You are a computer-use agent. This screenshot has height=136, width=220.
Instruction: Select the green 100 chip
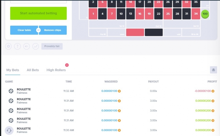(205, 14)
